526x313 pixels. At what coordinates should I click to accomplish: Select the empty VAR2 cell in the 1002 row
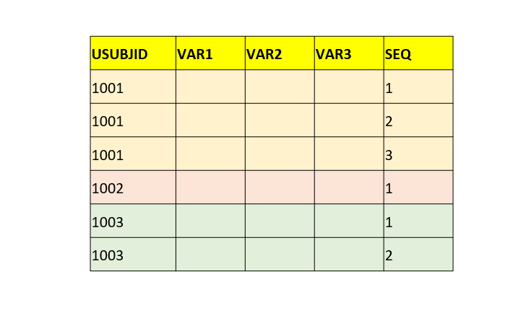click(280, 188)
